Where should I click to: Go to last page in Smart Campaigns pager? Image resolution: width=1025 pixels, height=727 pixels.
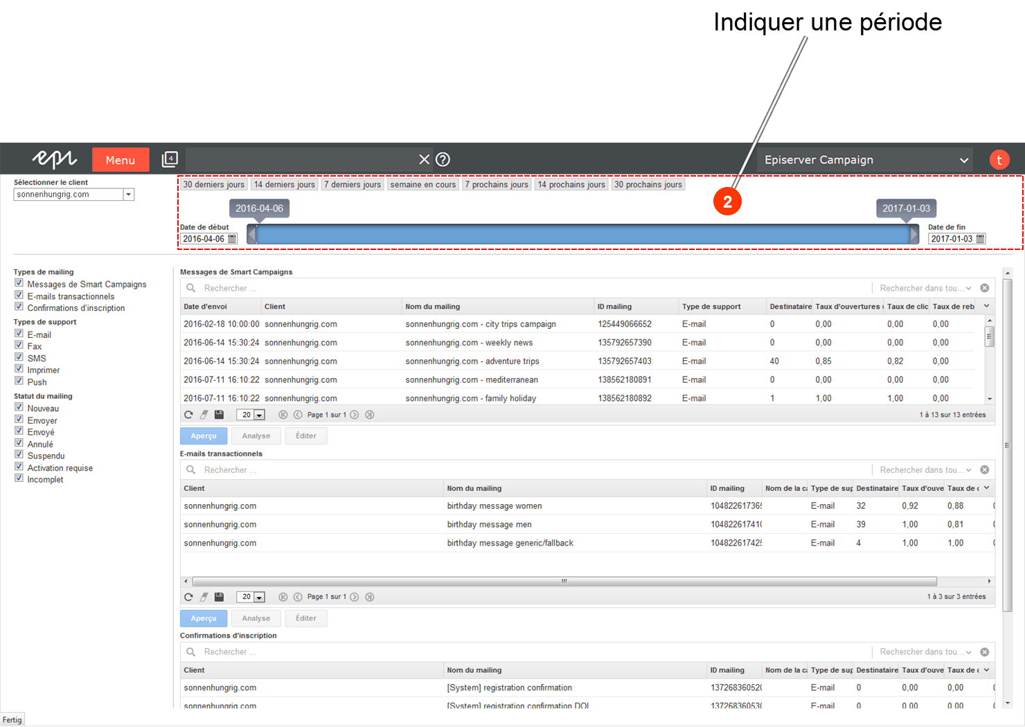tap(370, 415)
